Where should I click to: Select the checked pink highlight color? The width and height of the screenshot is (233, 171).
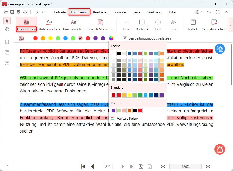80,38
